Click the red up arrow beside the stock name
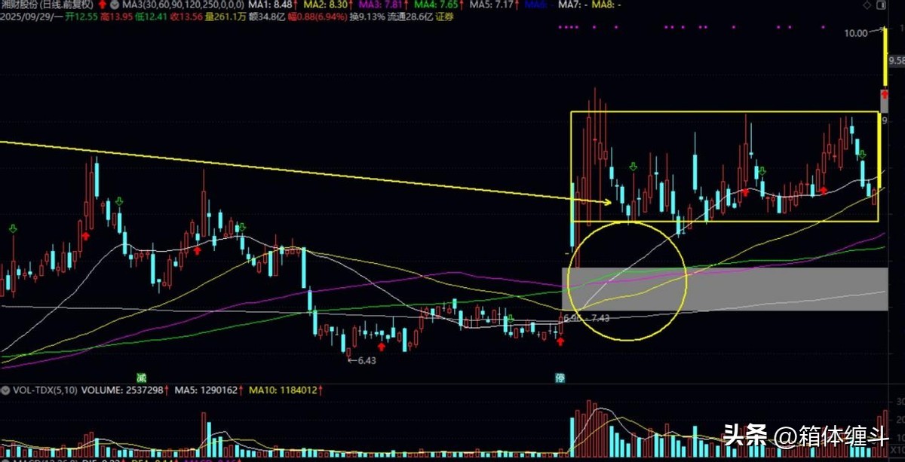The image size is (905, 462). point(102,5)
